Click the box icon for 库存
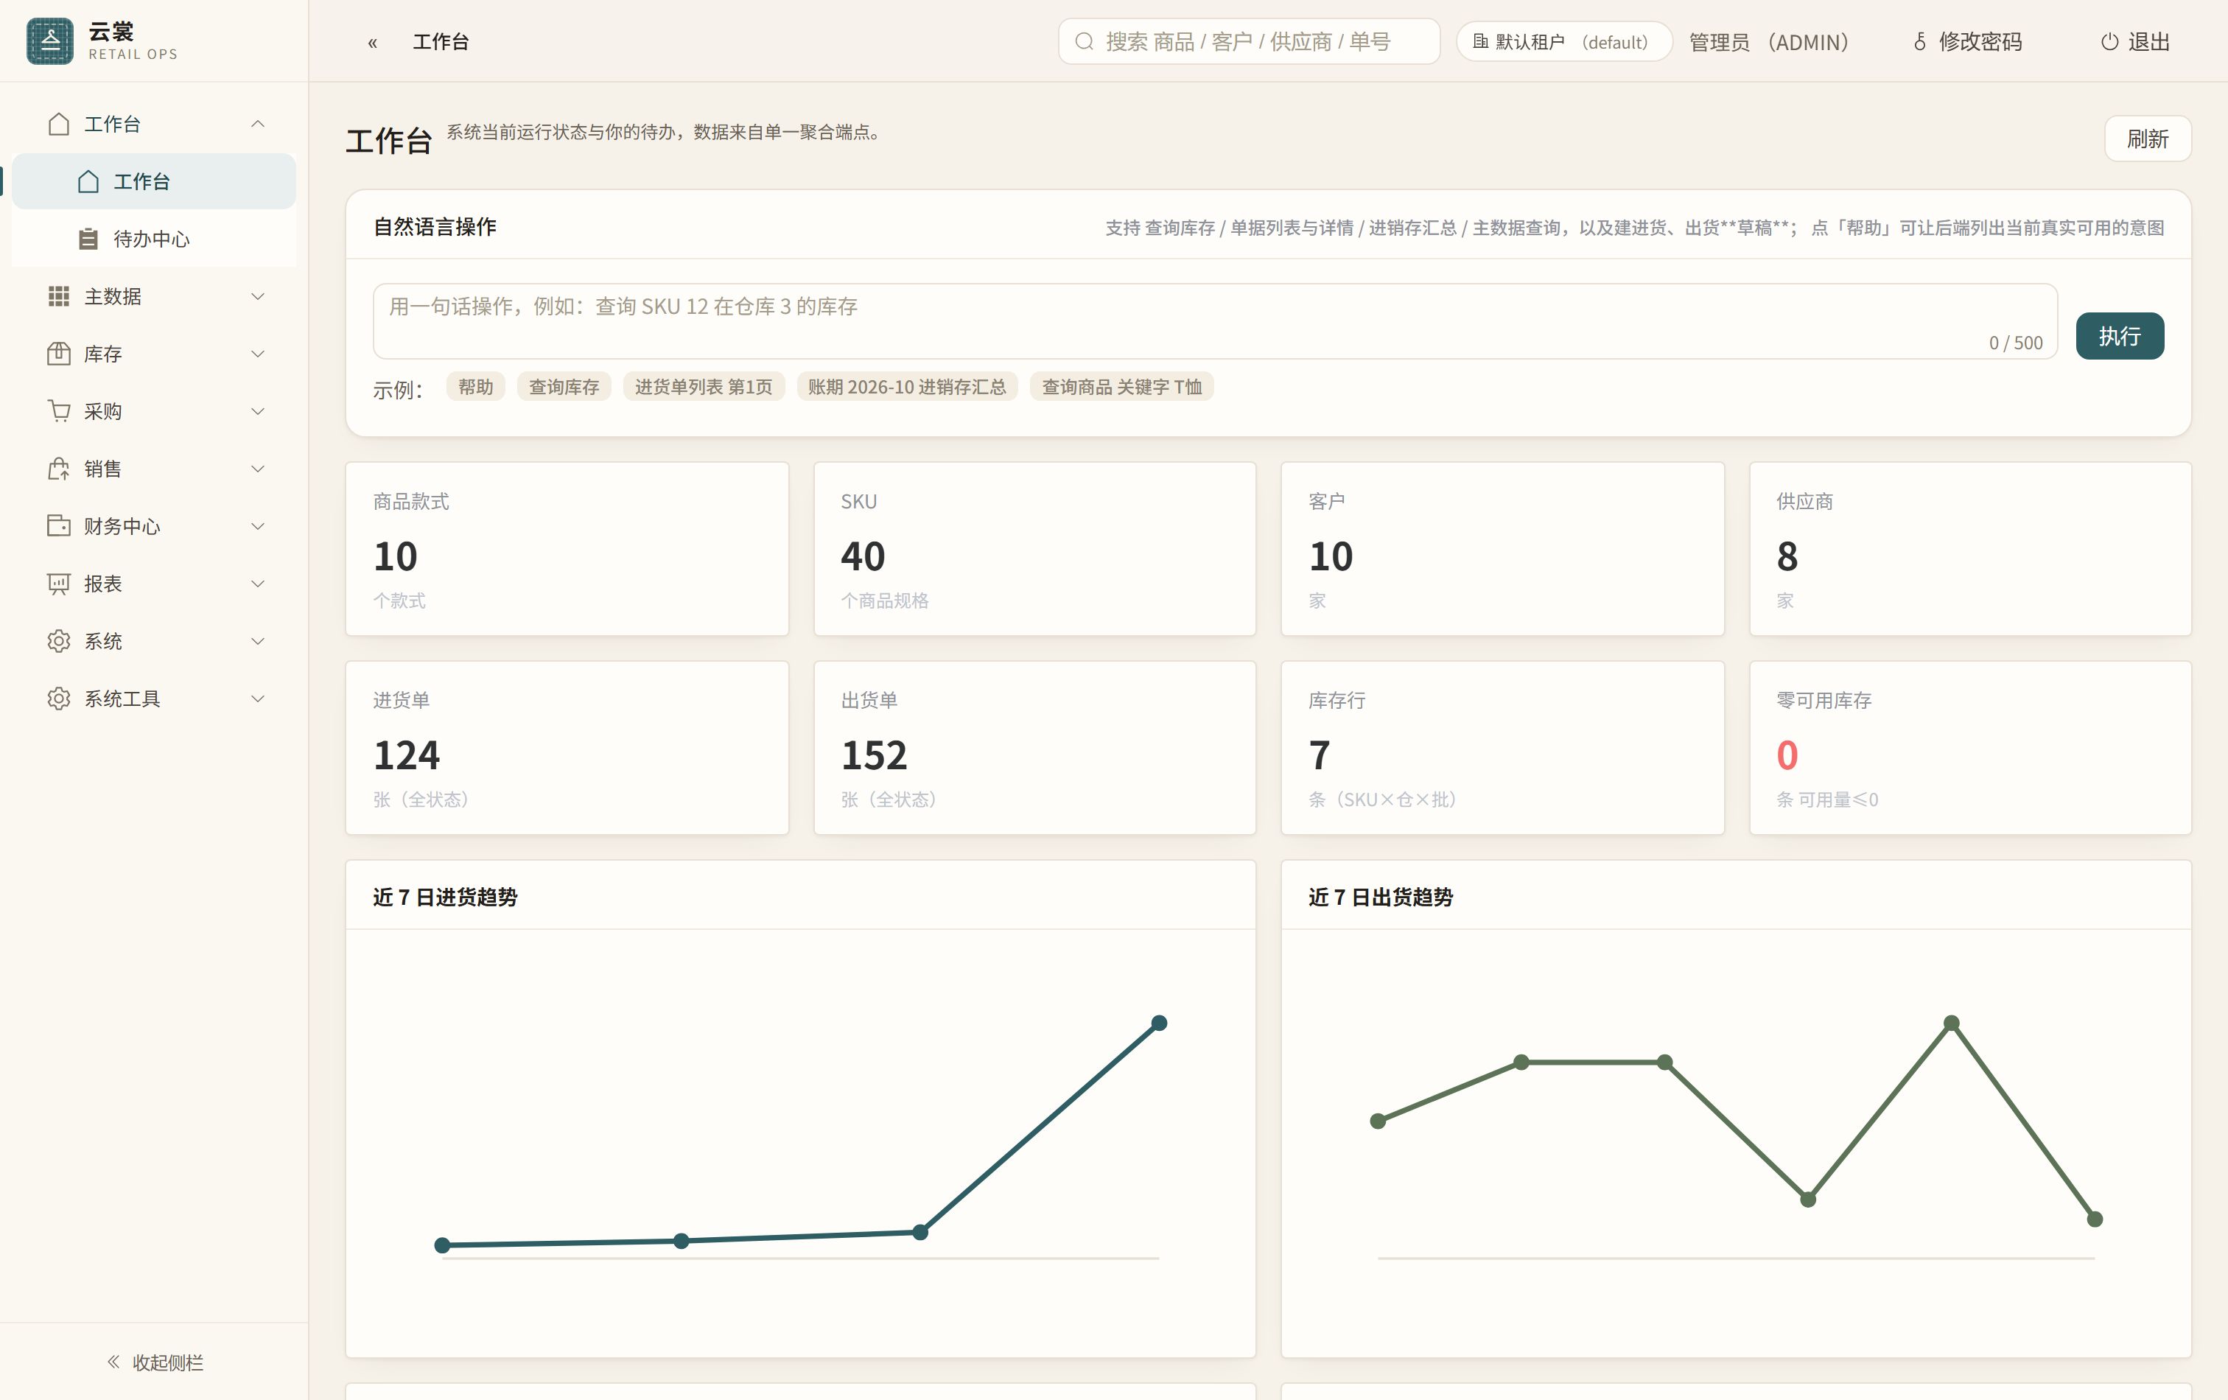The image size is (2228, 1400). click(58, 354)
